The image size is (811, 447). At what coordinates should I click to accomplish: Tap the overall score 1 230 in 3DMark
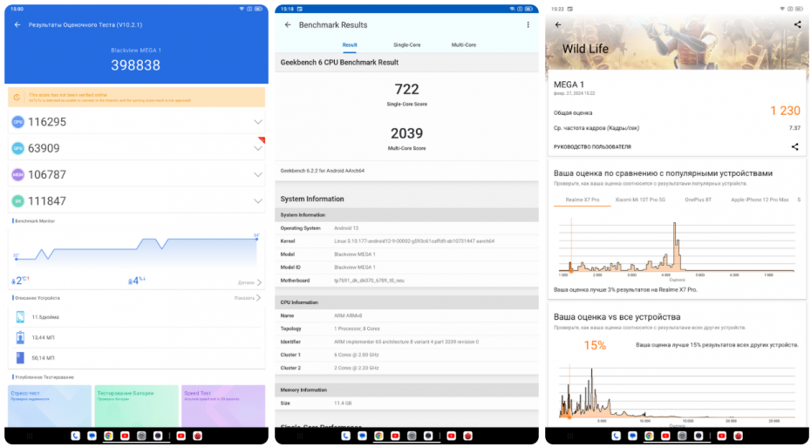point(785,111)
